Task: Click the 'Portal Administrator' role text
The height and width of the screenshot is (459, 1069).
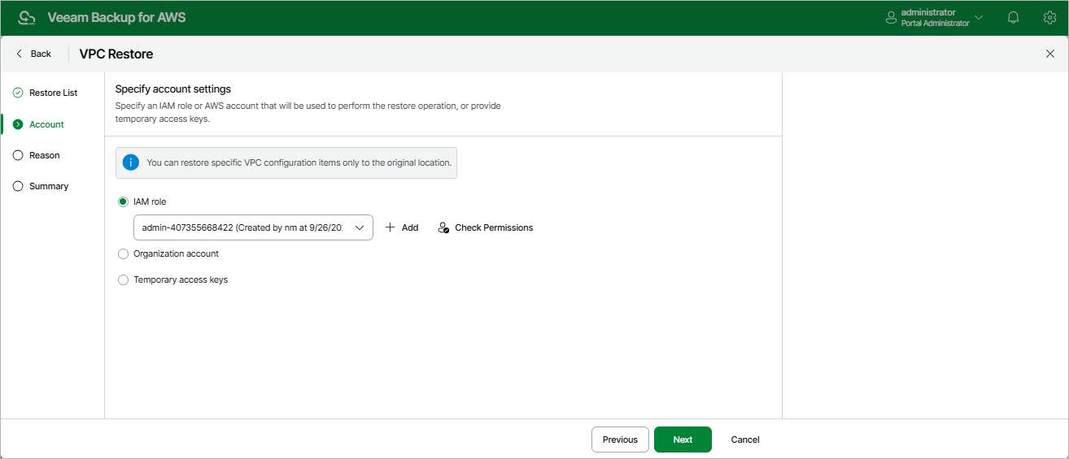Action: (x=935, y=24)
